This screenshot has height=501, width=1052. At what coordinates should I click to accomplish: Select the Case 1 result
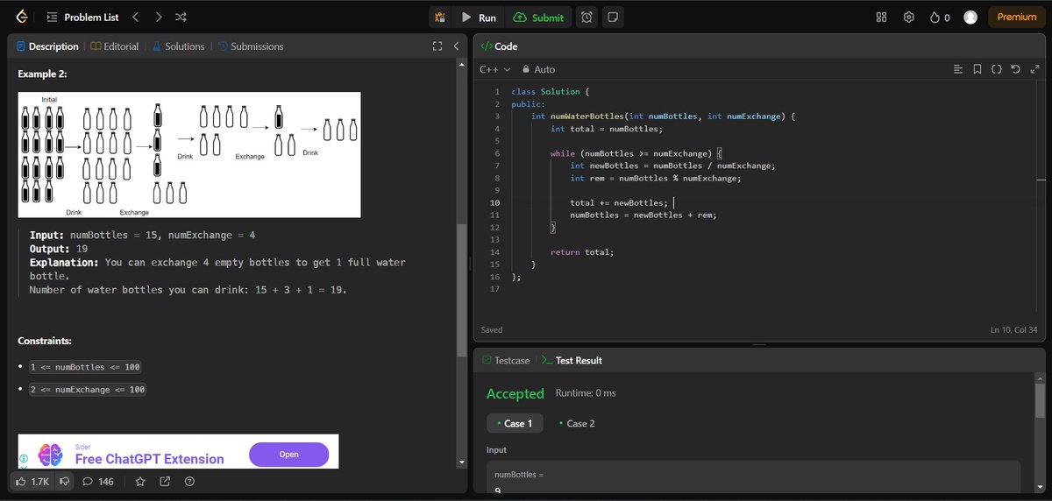pyautogui.click(x=515, y=423)
